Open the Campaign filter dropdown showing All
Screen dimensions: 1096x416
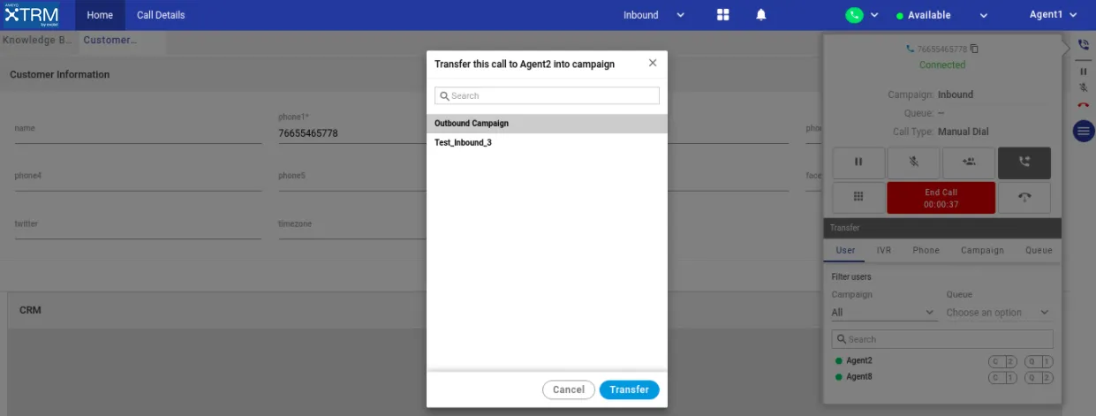click(883, 313)
